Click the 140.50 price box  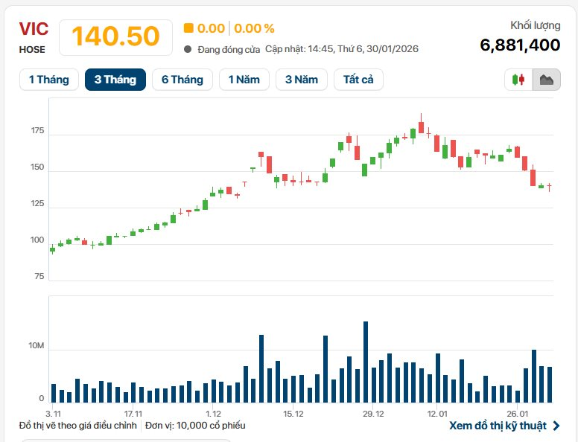pos(115,36)
